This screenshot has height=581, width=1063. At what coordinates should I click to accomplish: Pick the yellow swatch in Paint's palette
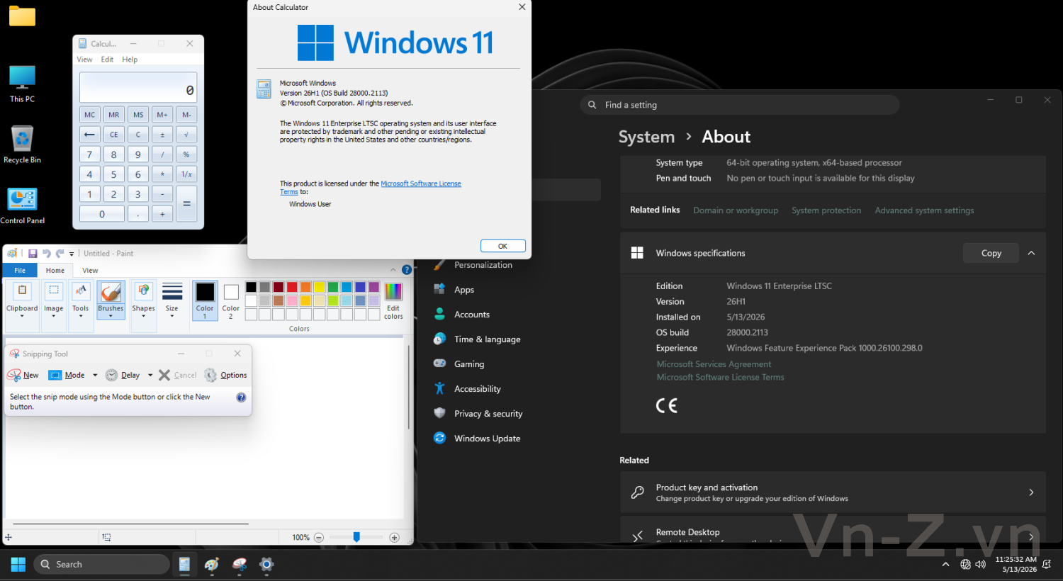pyautogui.click(x=320, y=287)
